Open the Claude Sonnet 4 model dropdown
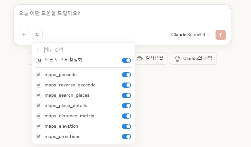The image size is (251, 147). coord(190,35)
